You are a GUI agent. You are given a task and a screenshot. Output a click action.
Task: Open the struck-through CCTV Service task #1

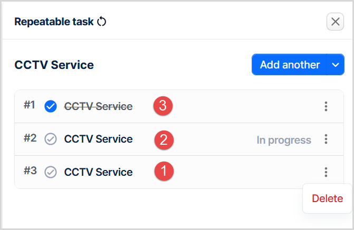pos(98,106)
